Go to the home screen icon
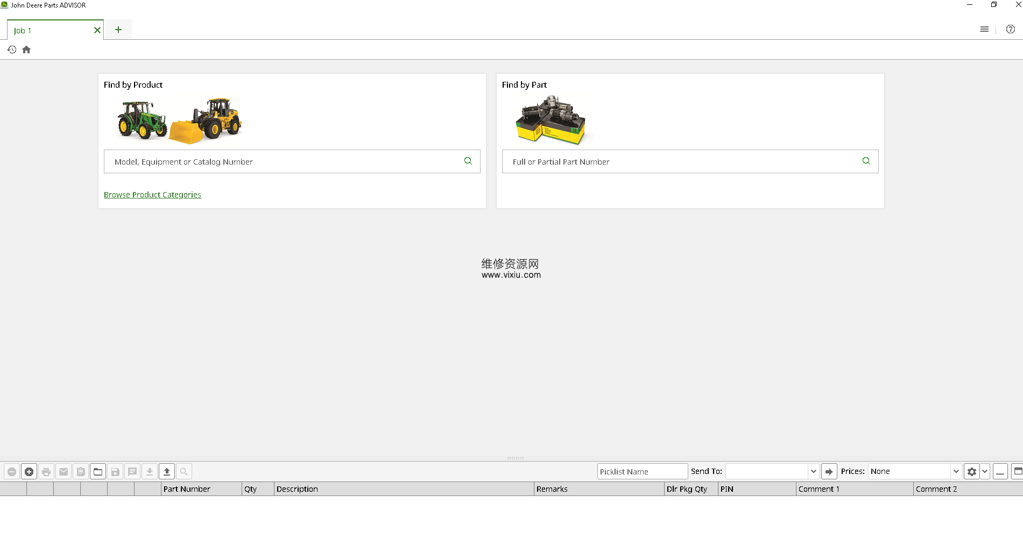Screen dimensions: 1023x538 click(26, 49)
